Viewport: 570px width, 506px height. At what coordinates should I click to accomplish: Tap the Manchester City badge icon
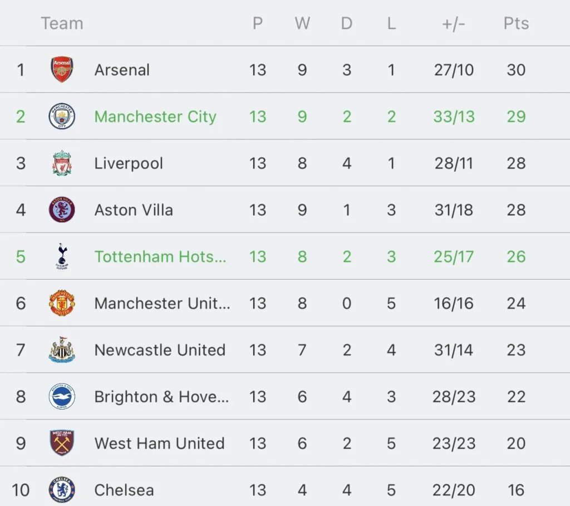tap(62, 116)
